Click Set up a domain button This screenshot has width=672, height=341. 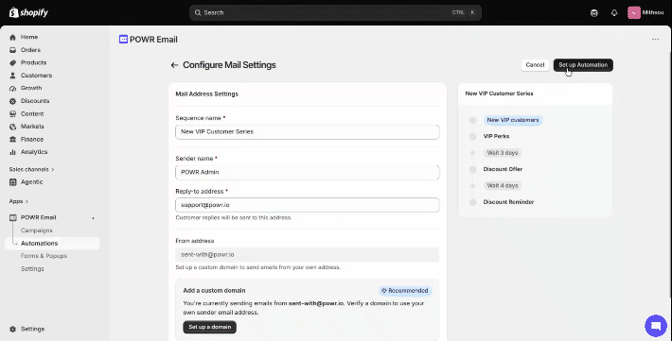(209, 327)
